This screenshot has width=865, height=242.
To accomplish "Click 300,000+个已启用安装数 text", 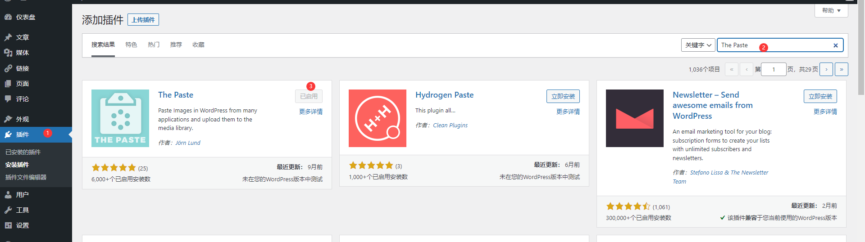I will 638,218.
